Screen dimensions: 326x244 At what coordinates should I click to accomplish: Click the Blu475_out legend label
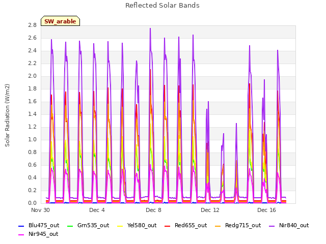tap(44, 225)
